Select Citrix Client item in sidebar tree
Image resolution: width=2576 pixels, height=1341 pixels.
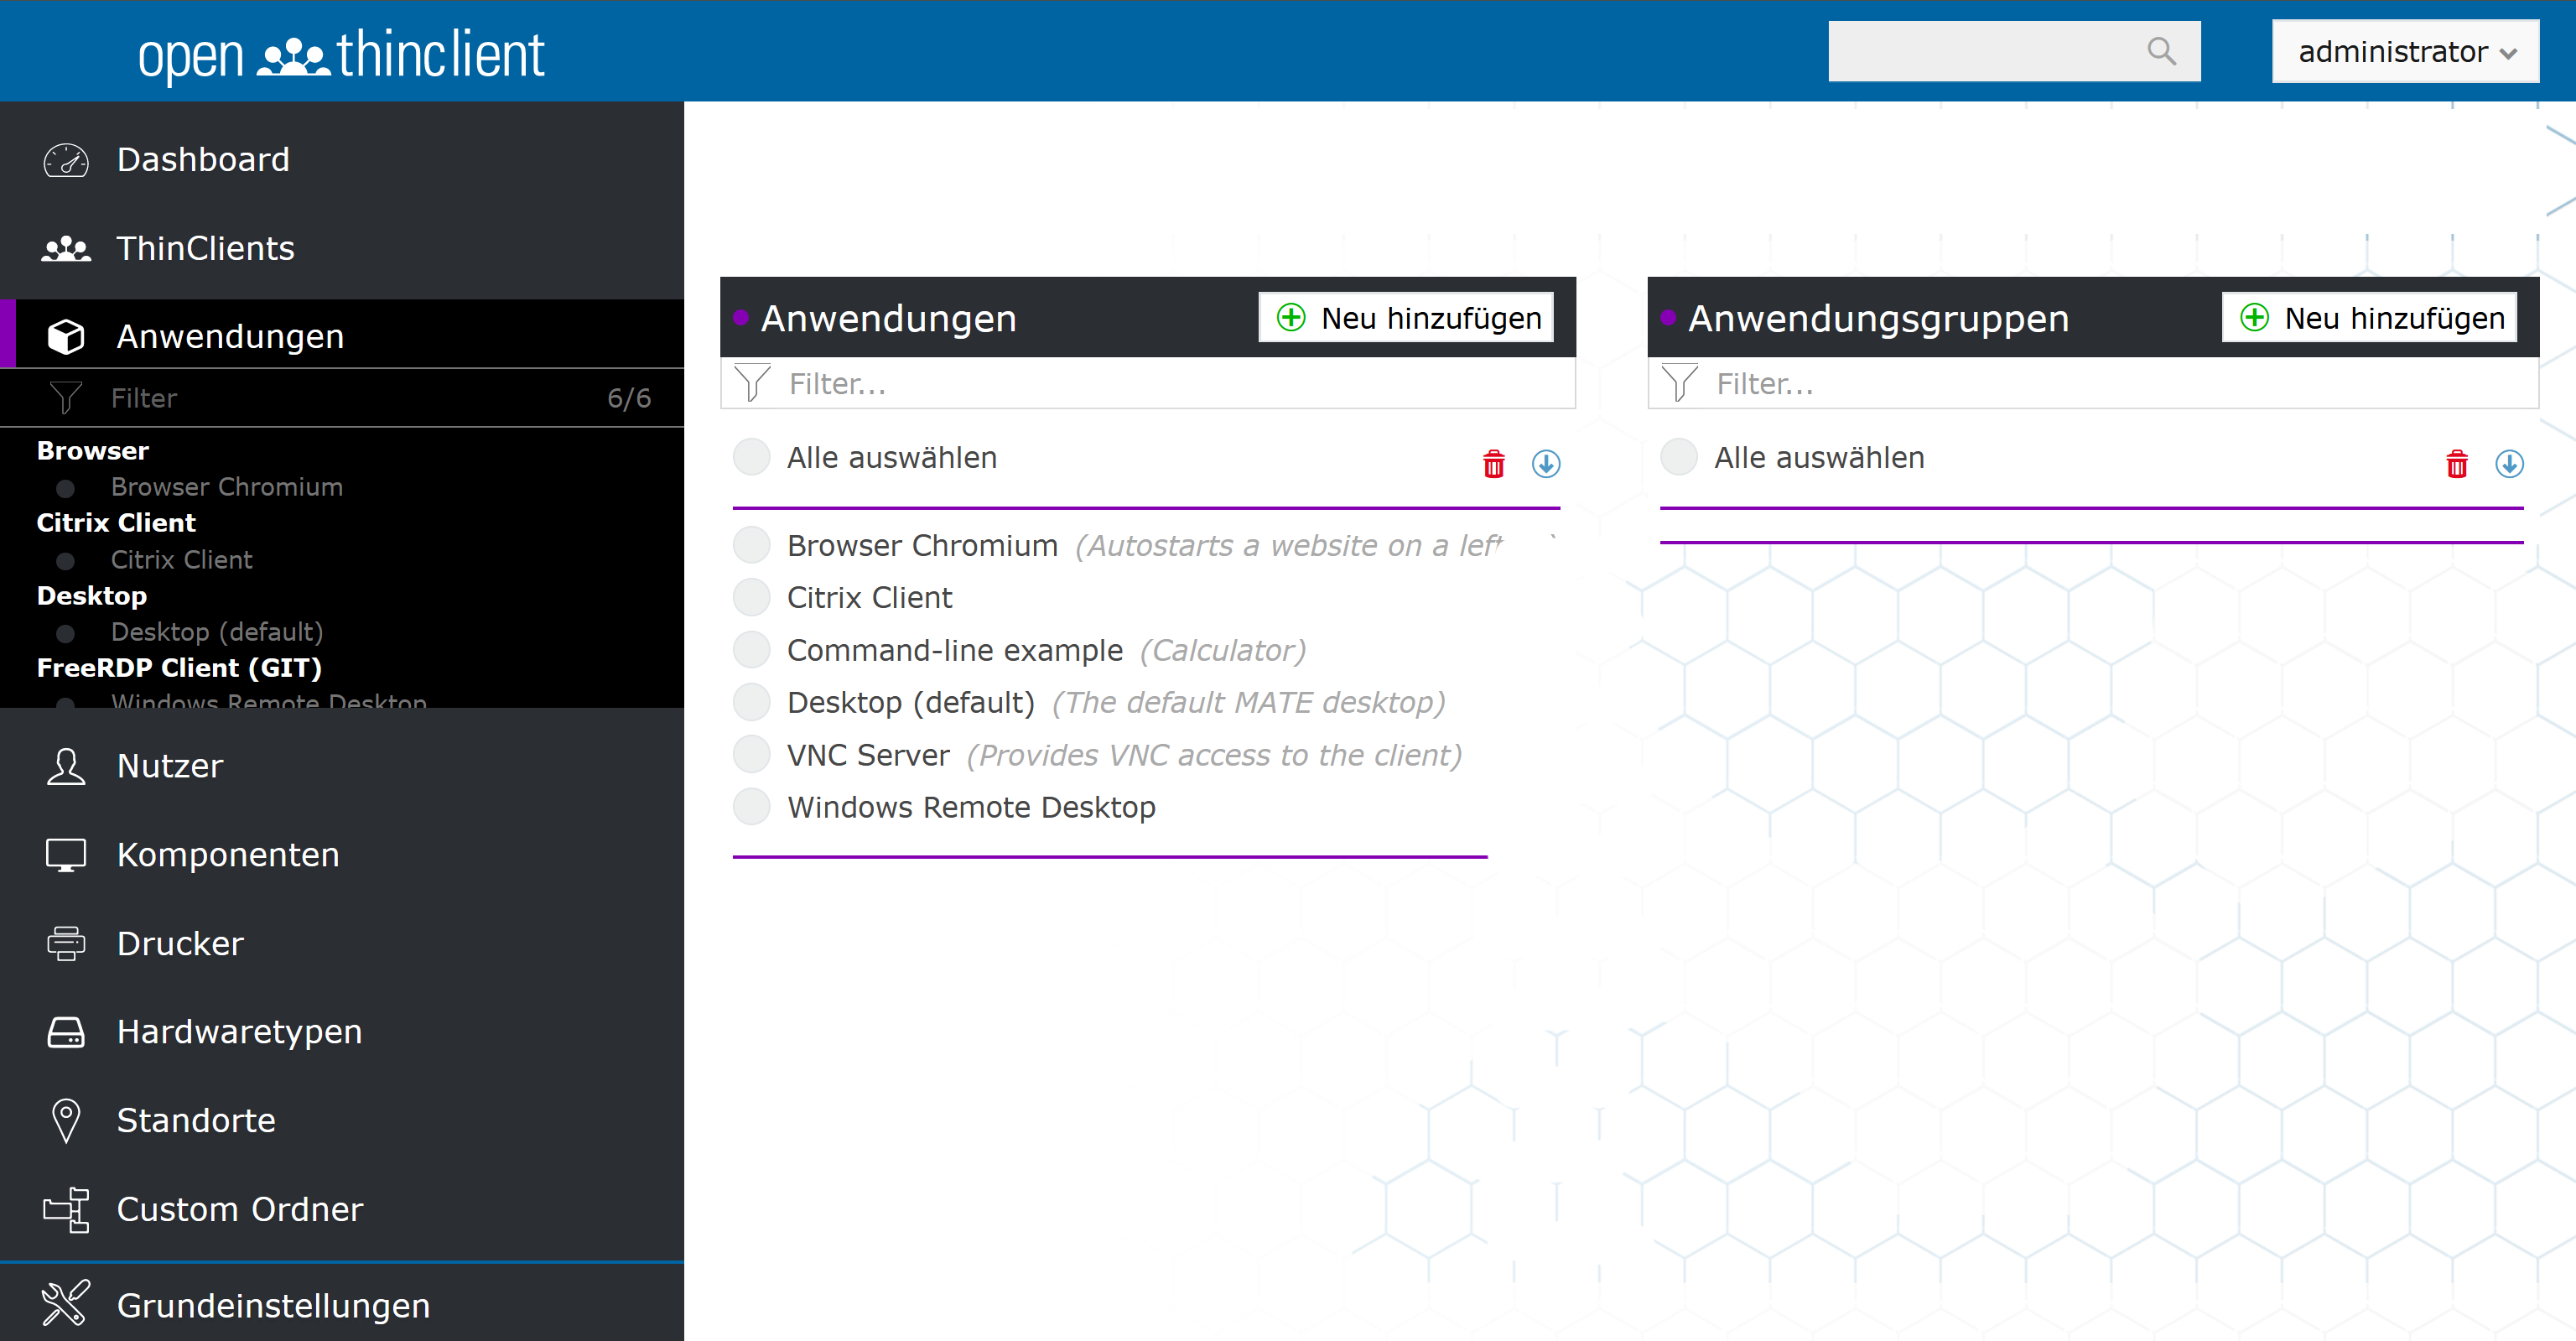tap(181, 559)
